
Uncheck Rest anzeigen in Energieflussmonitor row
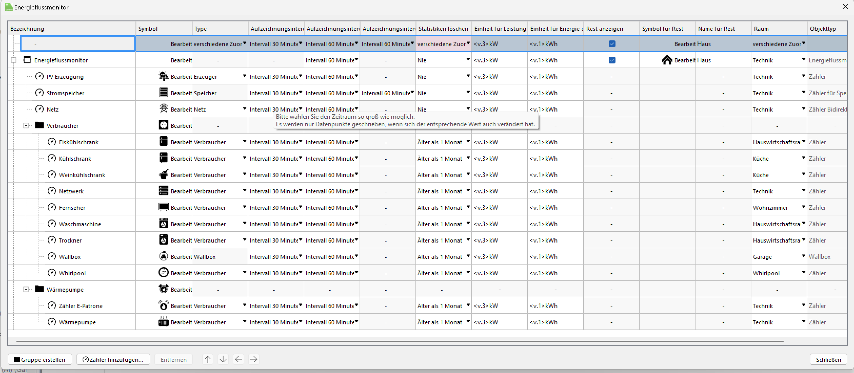point(612,60)
